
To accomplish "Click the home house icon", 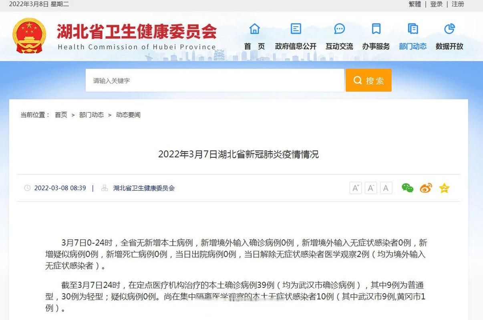I will click(x=254, y=29).
